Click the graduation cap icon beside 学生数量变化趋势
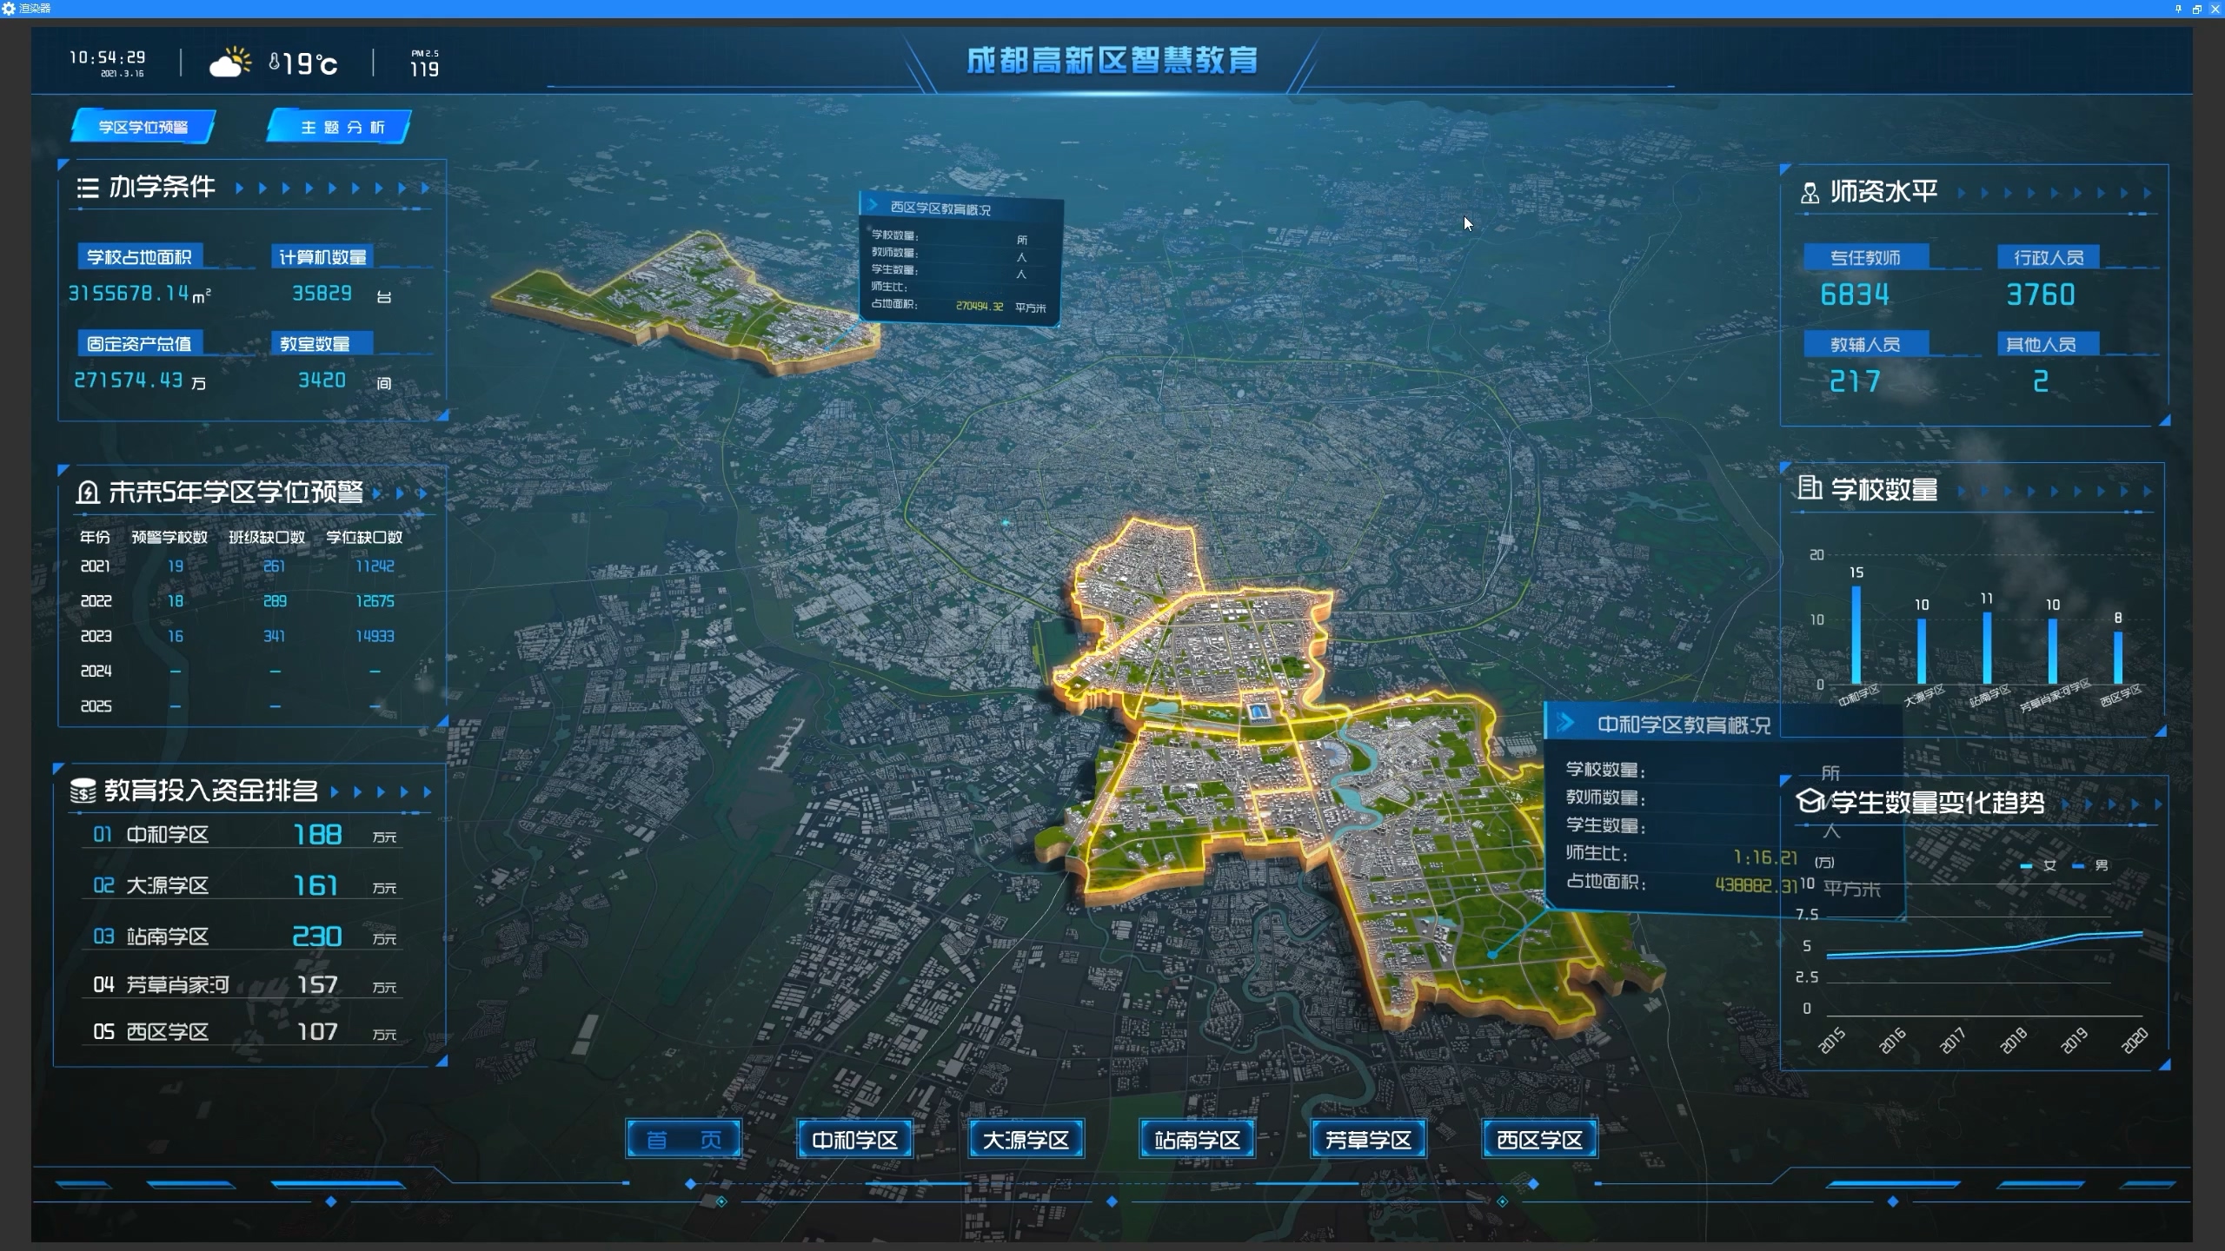Screen dimensions: 2225x1251 coord(1809,801)
